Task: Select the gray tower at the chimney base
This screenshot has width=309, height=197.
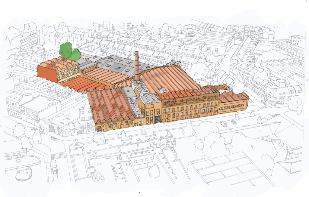Action: 140,87
